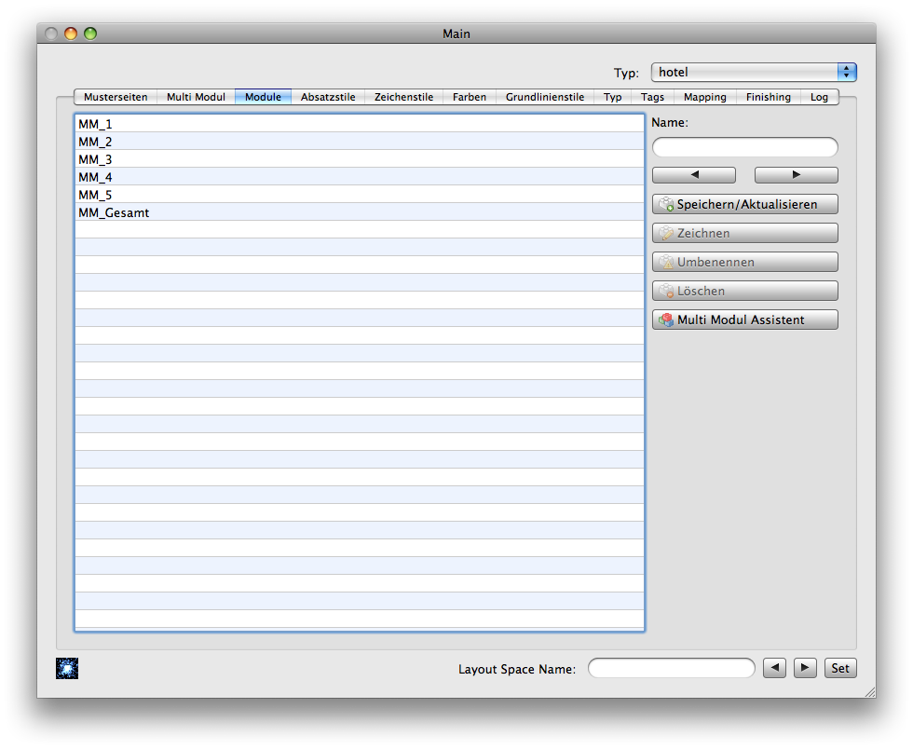Click the next arrow button under Name
The image size is (913, 749).
797,175
